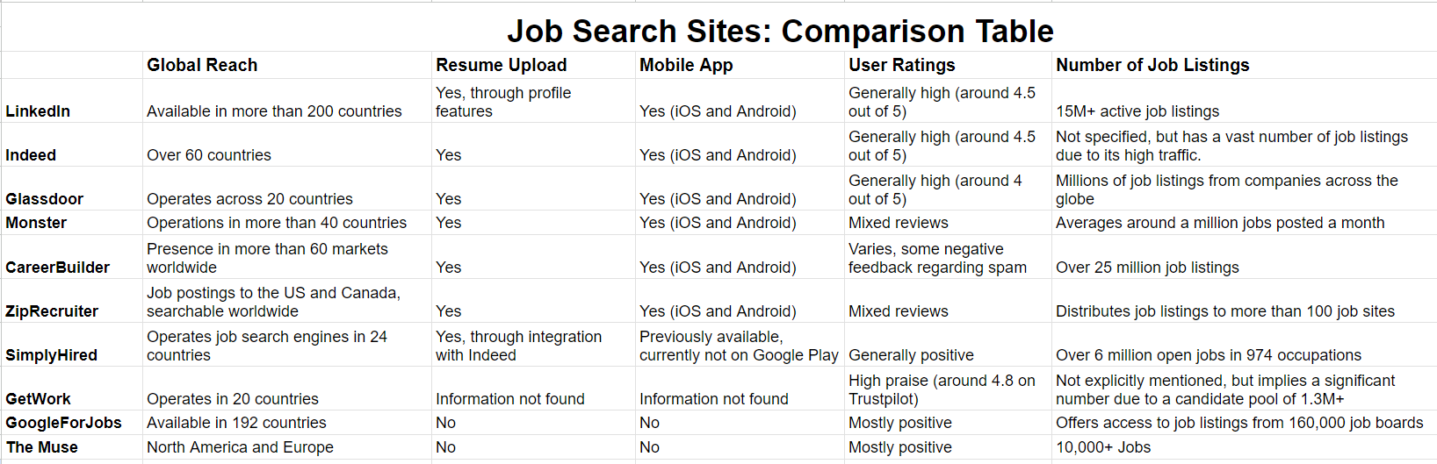
Task: Select the Job Search Sites title cell
Action: (780, 31)
